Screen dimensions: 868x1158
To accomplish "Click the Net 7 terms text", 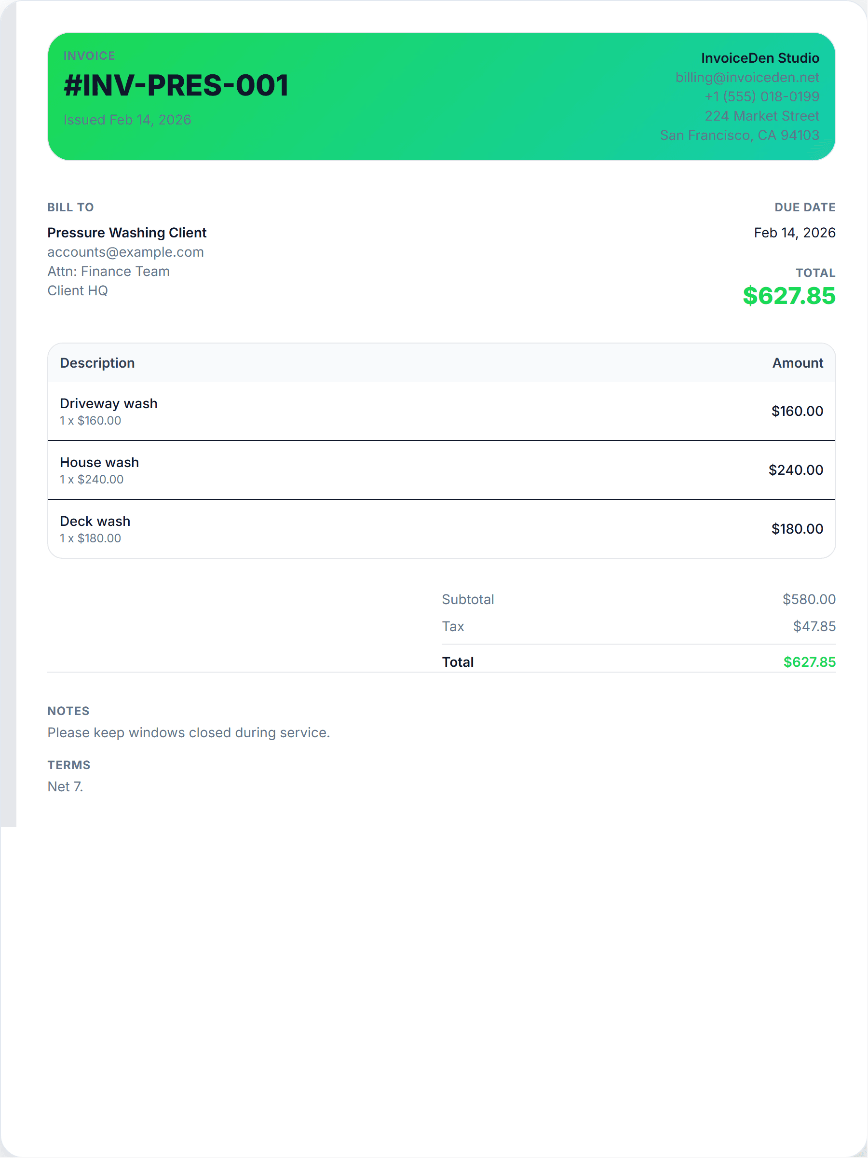I will [65, 786].
